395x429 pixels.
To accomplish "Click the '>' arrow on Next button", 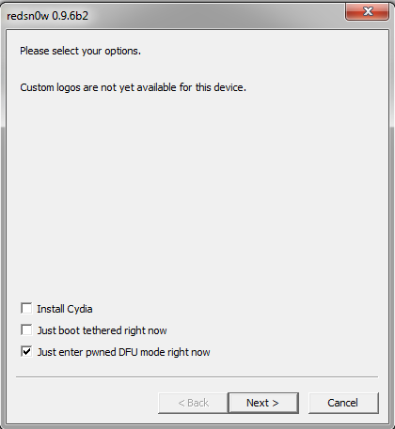I will pyautogui.click(x=276, y=403).
